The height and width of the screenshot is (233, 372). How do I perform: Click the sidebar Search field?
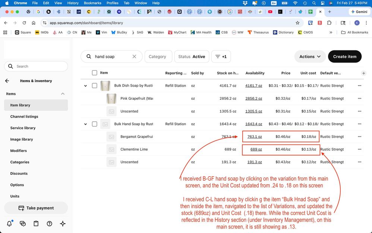point(36,66)
